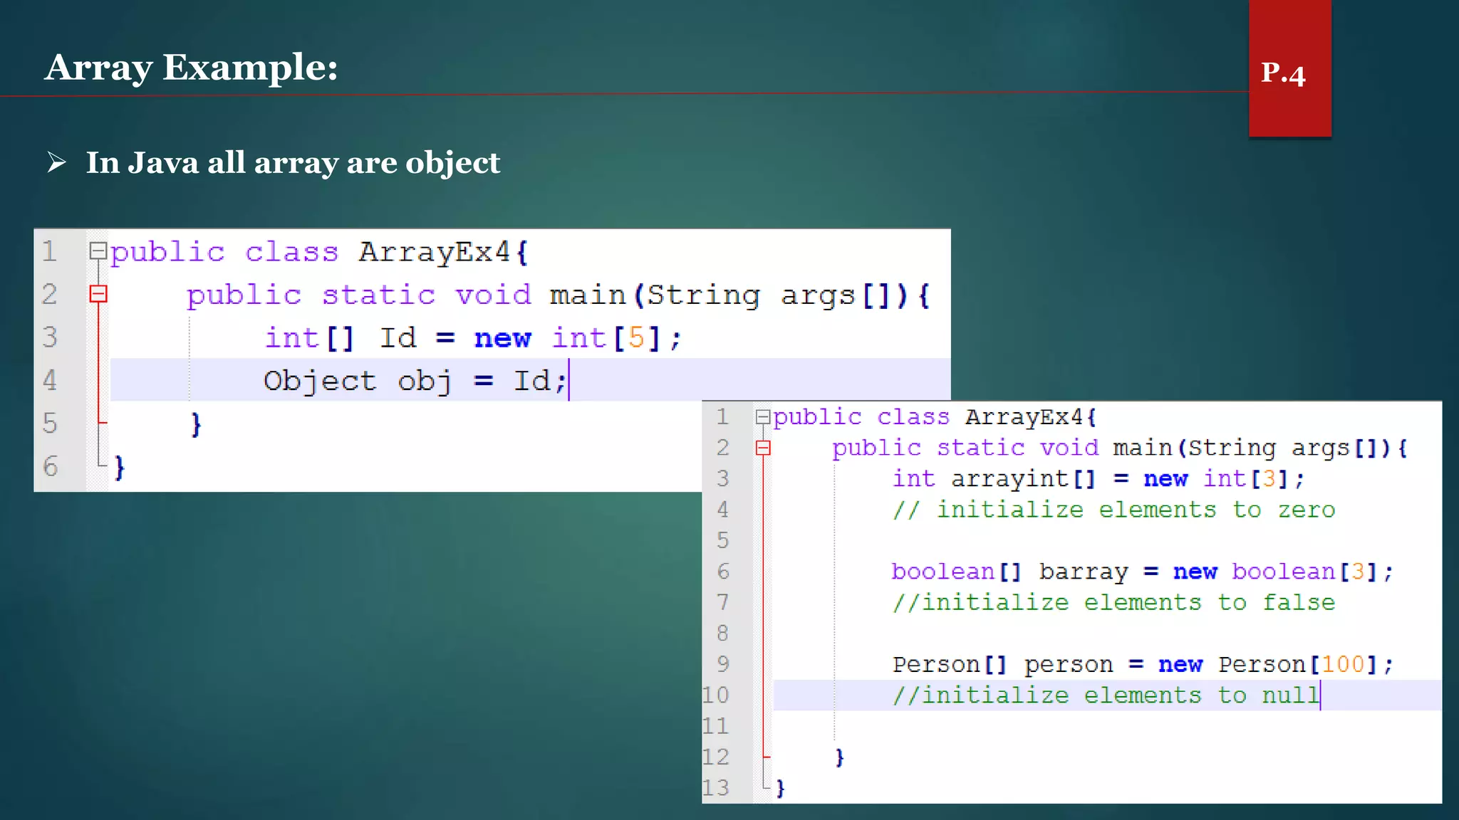Click 'Object obj = Id;' line
The height and width of the screenshot is (820, 1459).
click(x=415, y=381)
